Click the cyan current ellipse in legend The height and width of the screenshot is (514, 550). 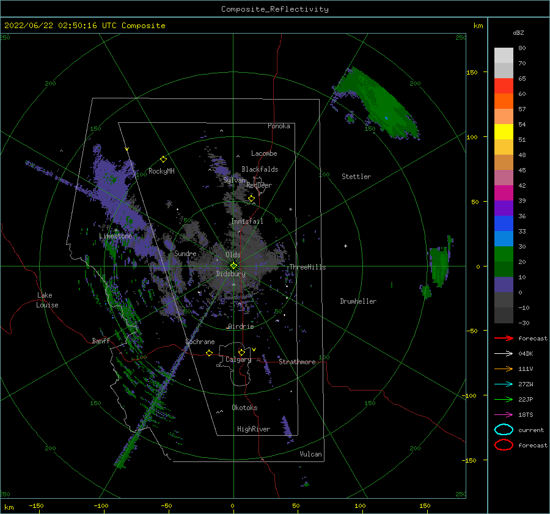point(504,430)
